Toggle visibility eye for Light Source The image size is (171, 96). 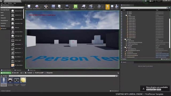(x=122, y=41)
